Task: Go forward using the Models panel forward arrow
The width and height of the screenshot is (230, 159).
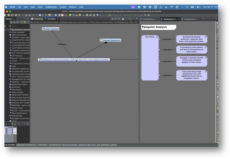Action: [18, 22]
